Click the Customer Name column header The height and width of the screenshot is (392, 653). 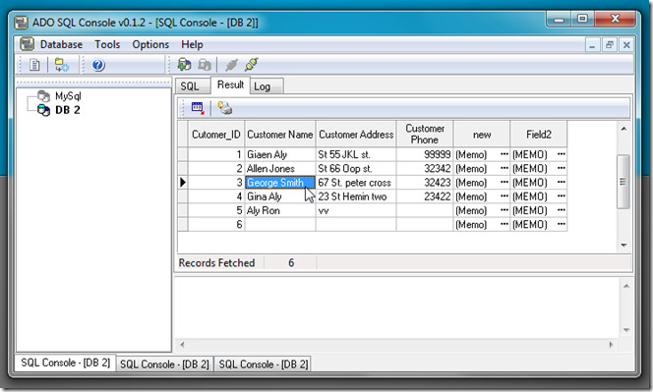pos(280,135)
